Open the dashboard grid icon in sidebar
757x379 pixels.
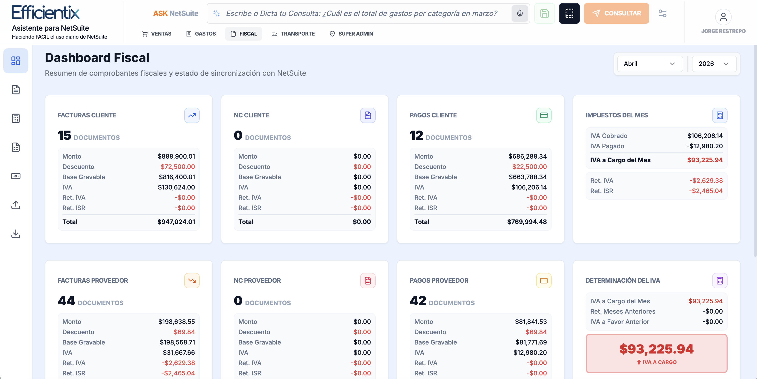click(15, 61)
